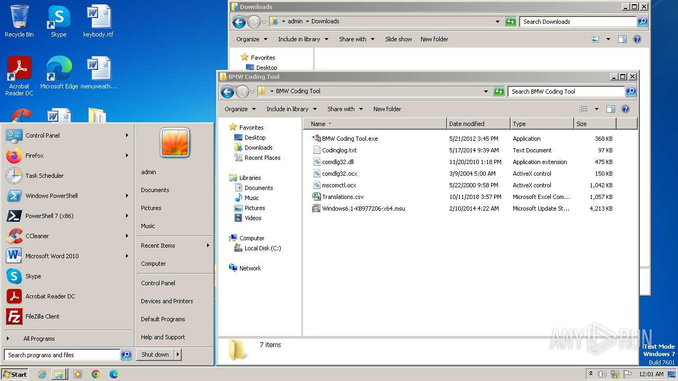Click the Start button
678x381 pixels.
pos(15,374)
